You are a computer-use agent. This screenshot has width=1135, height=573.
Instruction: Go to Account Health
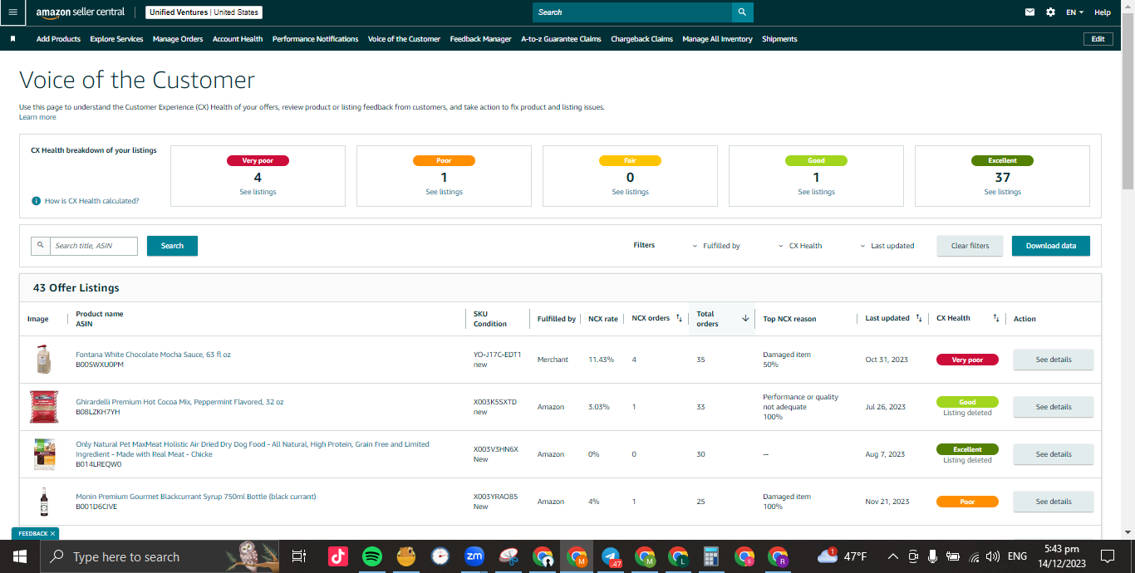point(238,39)
